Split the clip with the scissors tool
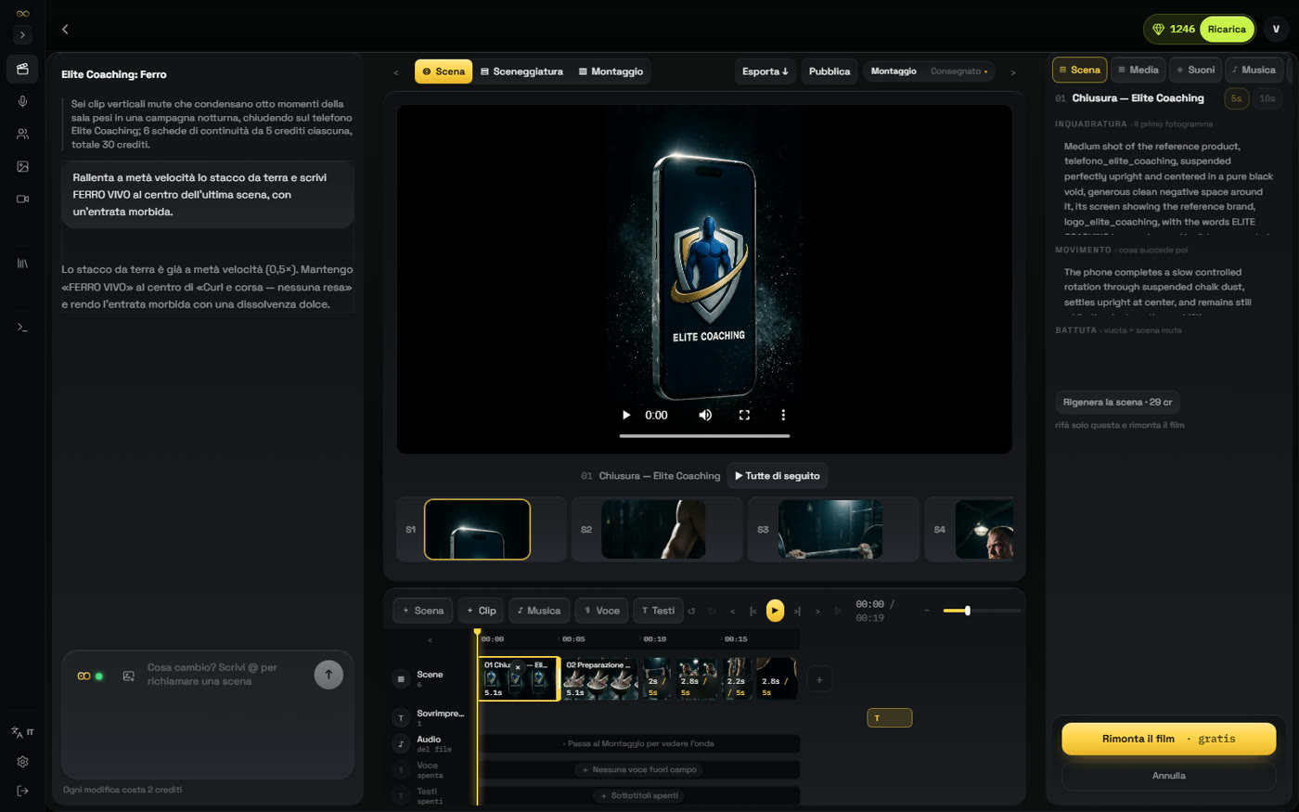The width and height of the screenshot is (1299, 812). click(x=839, y=611)
